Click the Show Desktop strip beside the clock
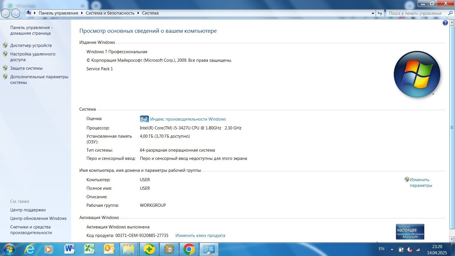The height and width of the screenshot is (256, 455). pos(453,249)
